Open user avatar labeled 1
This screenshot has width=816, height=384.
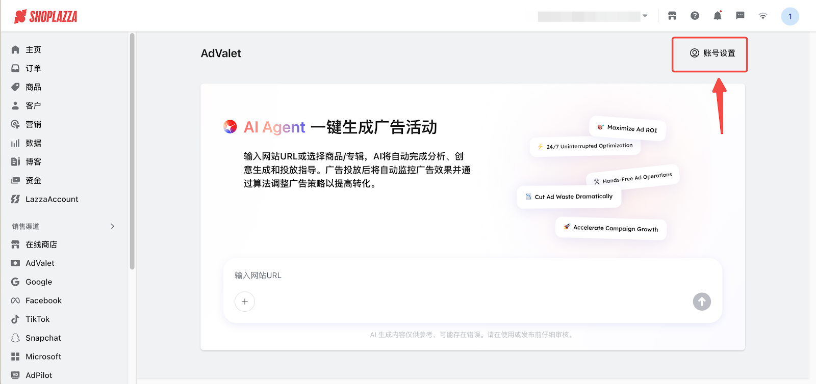790,16
